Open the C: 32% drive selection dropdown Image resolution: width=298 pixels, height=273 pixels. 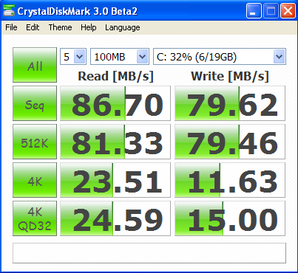pyautogui.click(x=220, y=57)
